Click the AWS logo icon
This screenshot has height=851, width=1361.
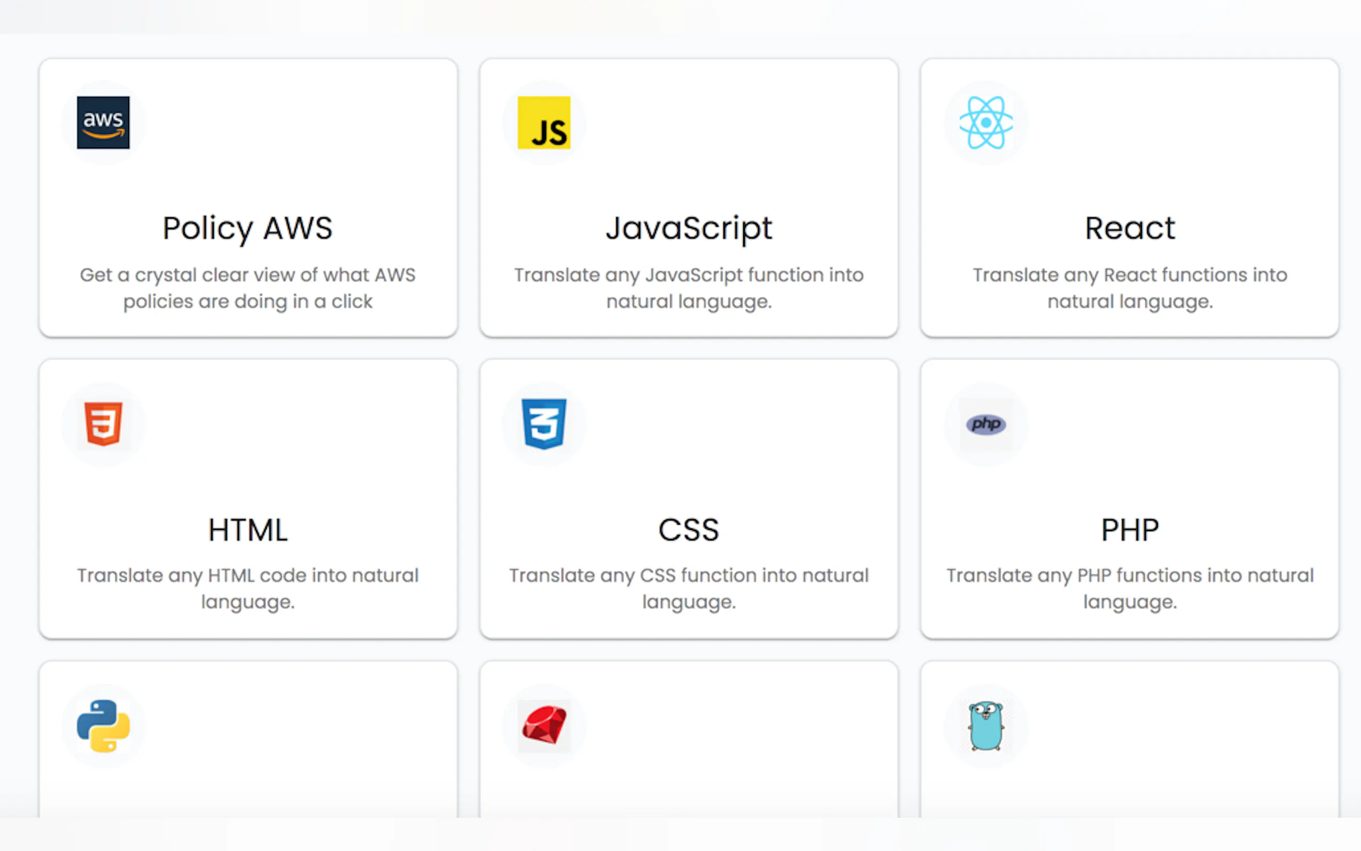click(x=103, y=122)
